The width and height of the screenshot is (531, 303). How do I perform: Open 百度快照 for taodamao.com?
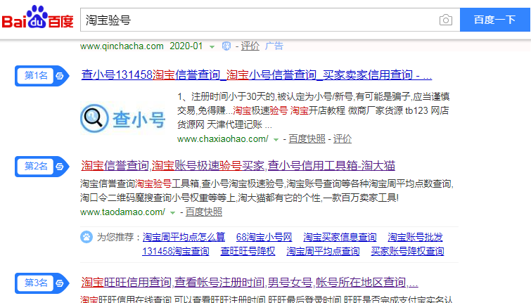pos(204,212)
